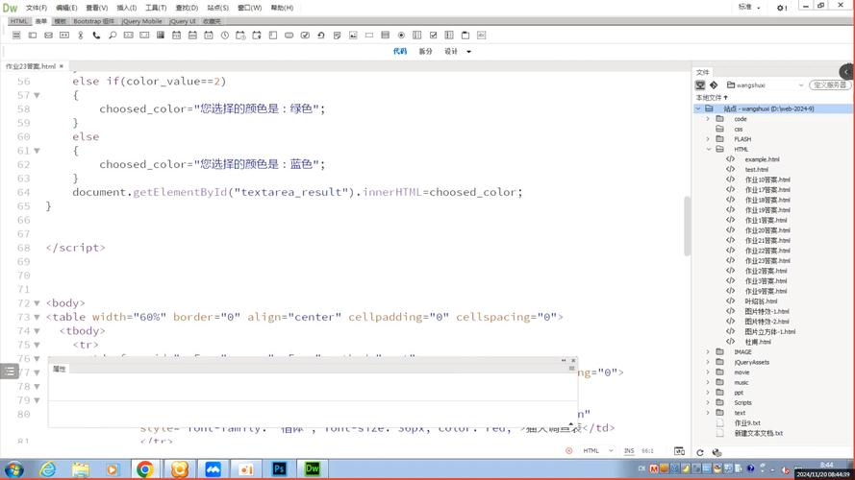Toggle INS insert mode in status bar
The height and width of the screenshot is (480, 855).
(629, 450)
